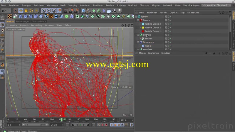This screenshot has width=235, height=132.
Task: Open the viewport Filter menu
Action: (59, 25)
